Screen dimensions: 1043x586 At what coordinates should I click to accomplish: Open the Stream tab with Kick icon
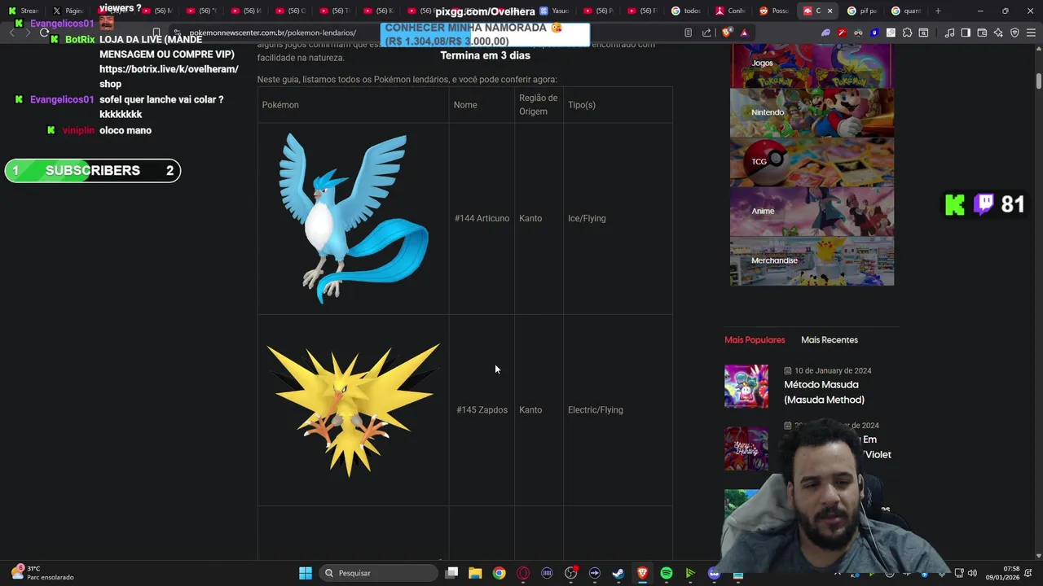tap(23, 11)
